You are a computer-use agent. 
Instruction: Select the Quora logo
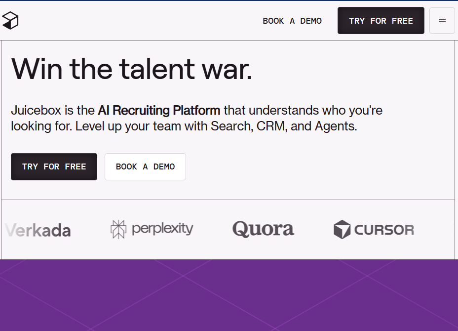[x=263, y=229]
